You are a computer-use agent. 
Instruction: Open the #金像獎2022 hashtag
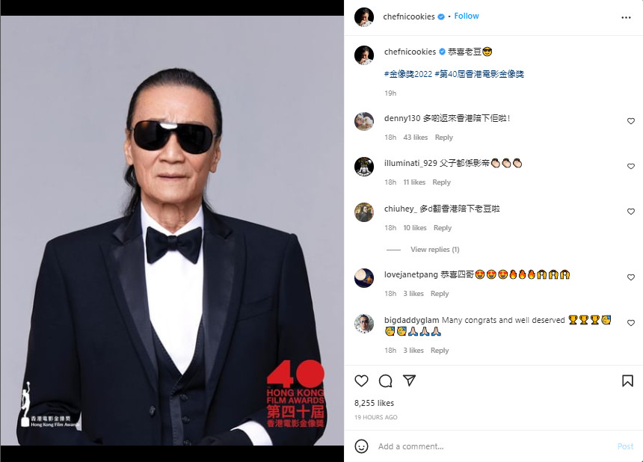(x=408, y=74)
